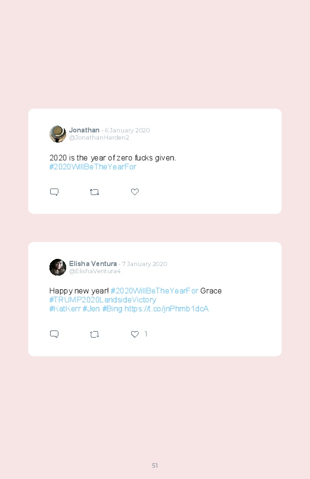Open the t.co/jnPhmb1dcA link
The image size is (310, 479).
coord(166,308)
